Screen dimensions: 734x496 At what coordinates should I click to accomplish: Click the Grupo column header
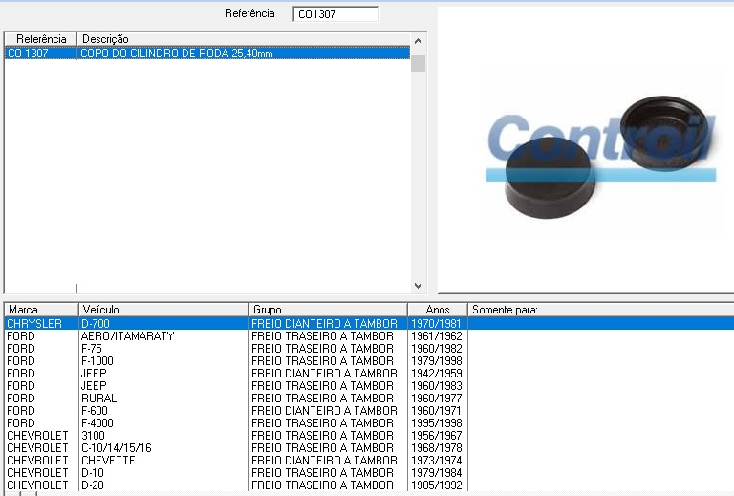click(x=328, y=310)
